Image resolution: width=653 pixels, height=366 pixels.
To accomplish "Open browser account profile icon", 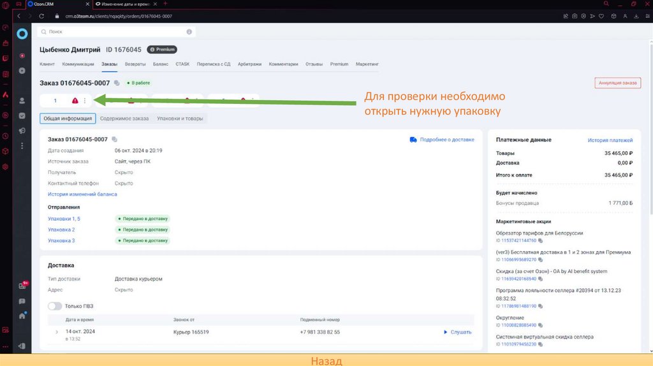I will coord(625,16).
